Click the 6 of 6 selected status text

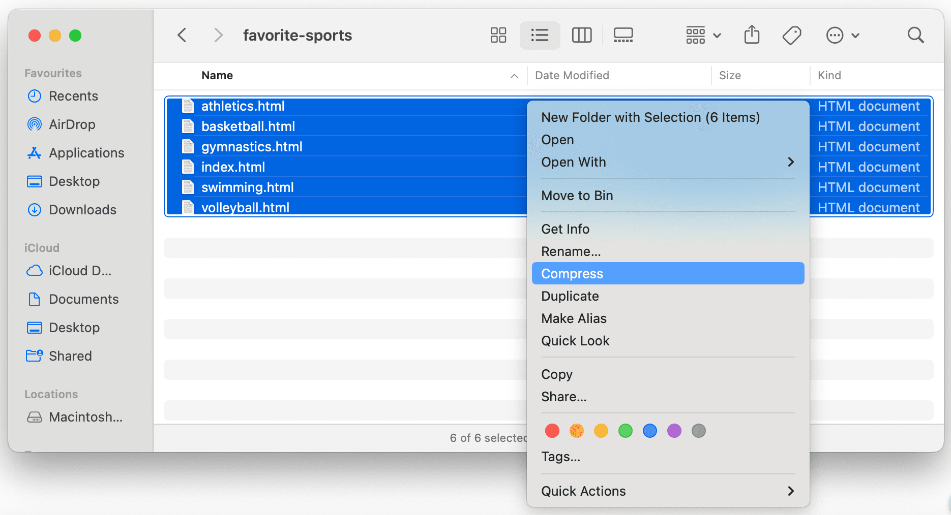coord(488,438)
